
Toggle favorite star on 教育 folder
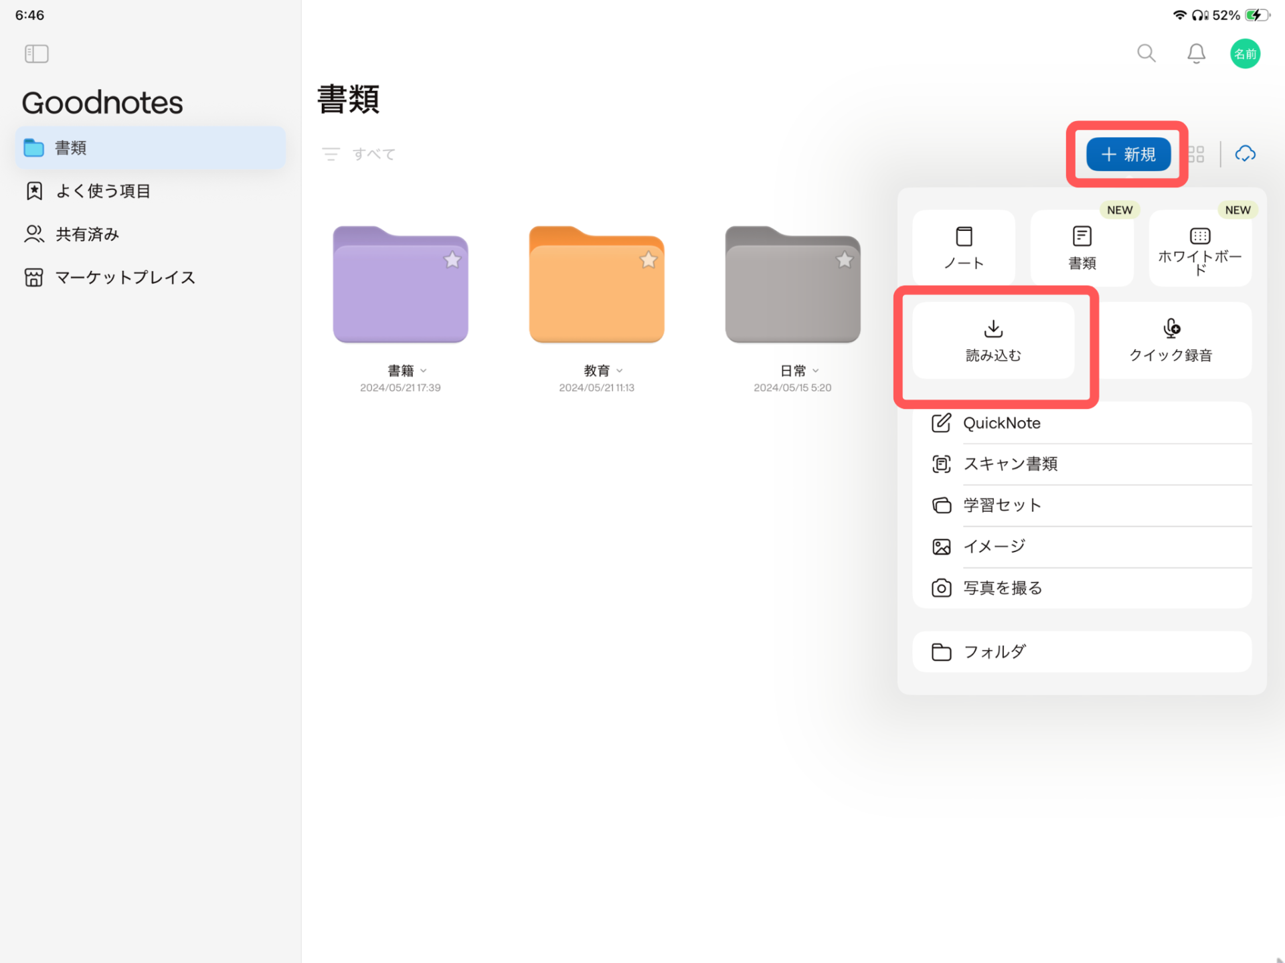(648, 260)
